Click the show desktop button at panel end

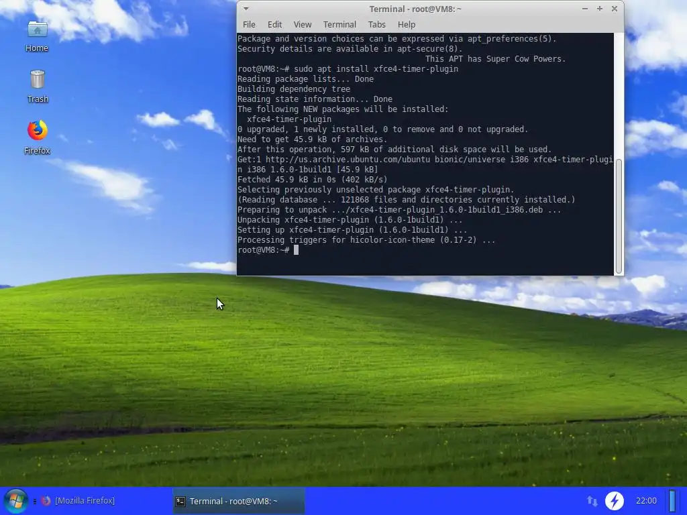point(672,500)
